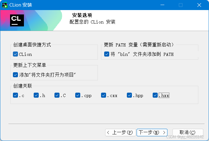
Task: Click the 安装选项 heading text
Action: pyautogui.click(x=82, y=15)
